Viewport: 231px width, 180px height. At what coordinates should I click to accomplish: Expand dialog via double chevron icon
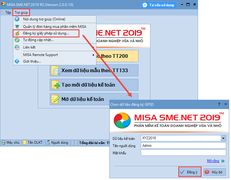(223, 161)
